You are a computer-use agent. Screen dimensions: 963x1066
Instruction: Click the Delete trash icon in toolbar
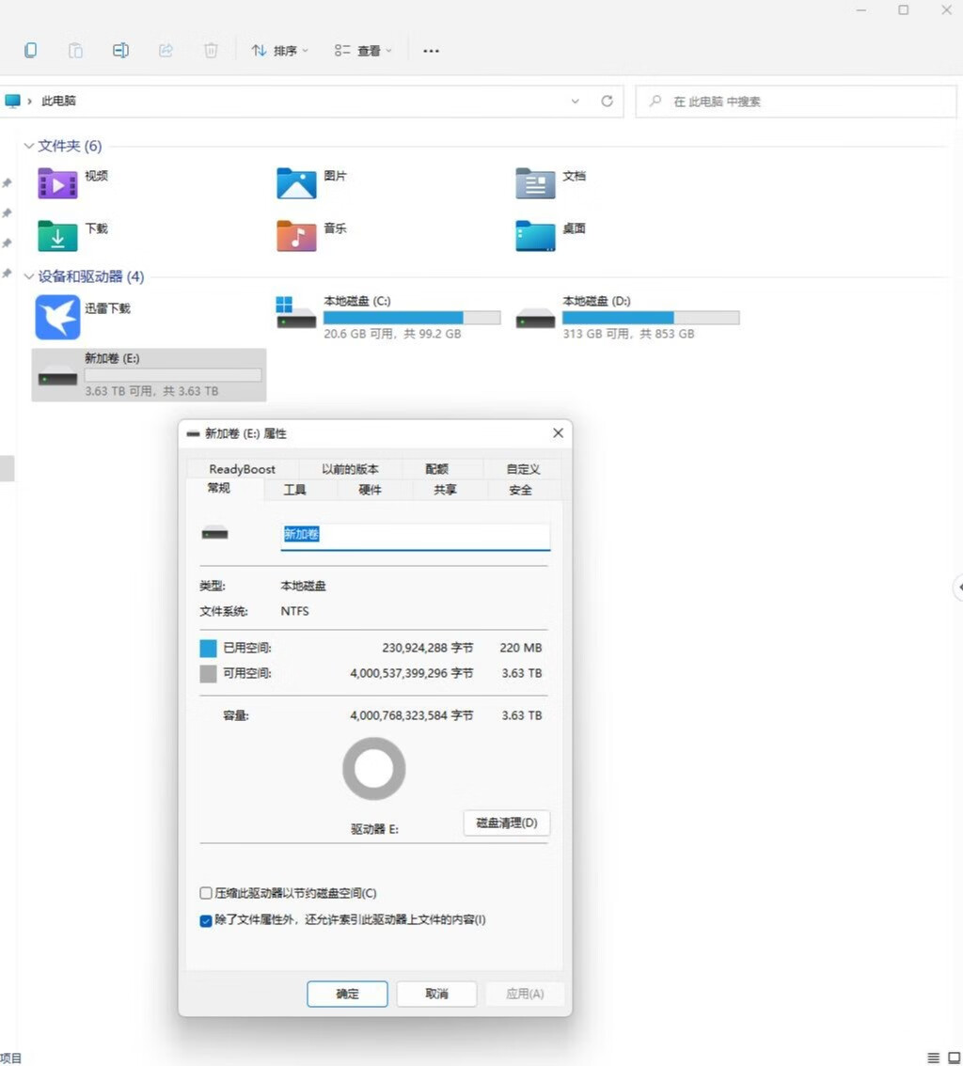211,51
